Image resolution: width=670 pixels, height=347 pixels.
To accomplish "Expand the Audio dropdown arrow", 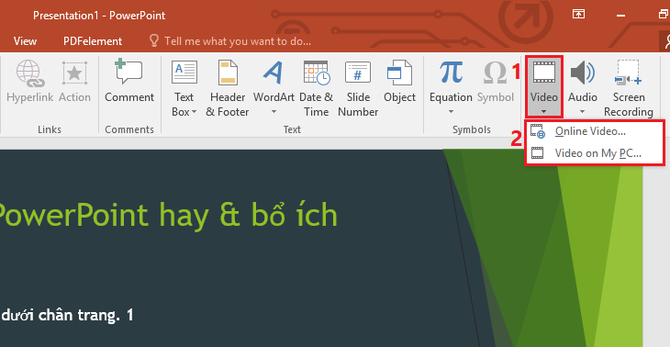I will (x=583, y=112).
